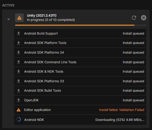Click the download icon for Android SDK Platforms 34
Screen dimensions: 152x130
(x=19, y=52)
